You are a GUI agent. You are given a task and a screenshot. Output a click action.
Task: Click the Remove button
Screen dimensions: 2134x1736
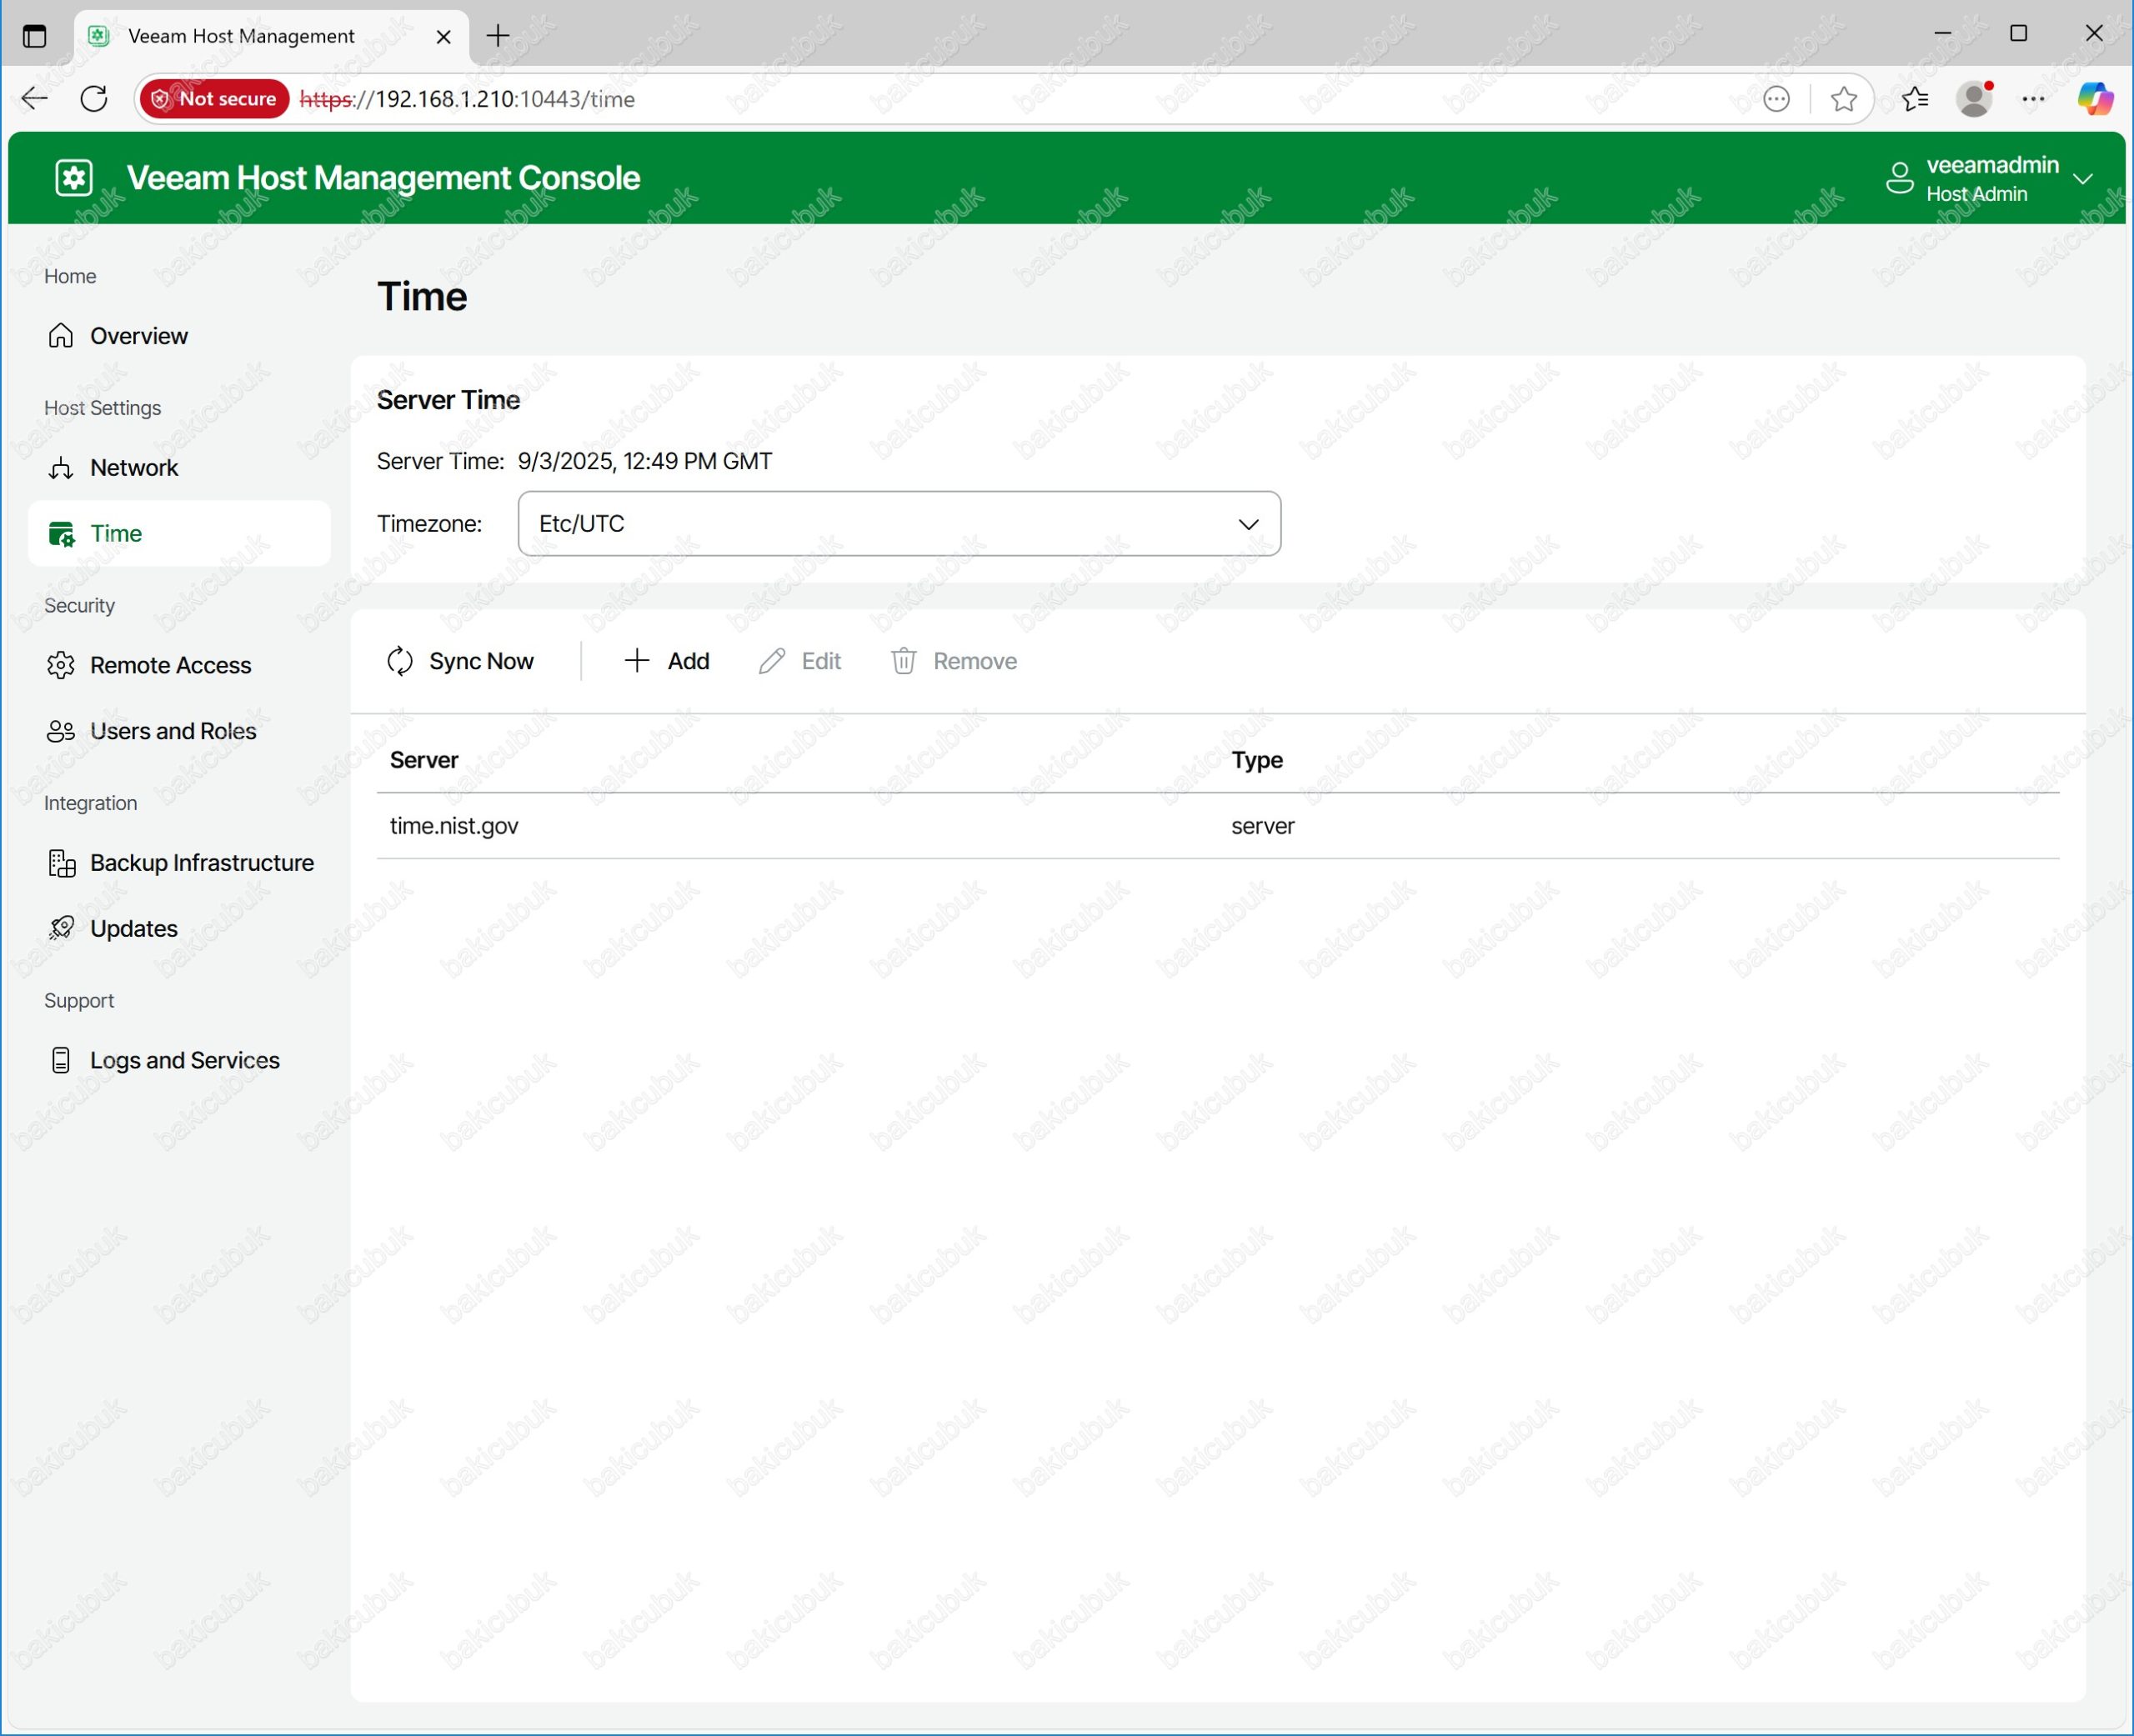click(x=953, y=661)
